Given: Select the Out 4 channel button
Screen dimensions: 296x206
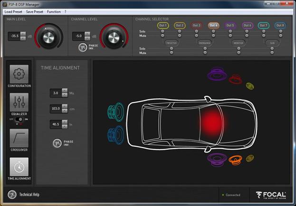Looking at the screenshot, I should pos(213,25).
